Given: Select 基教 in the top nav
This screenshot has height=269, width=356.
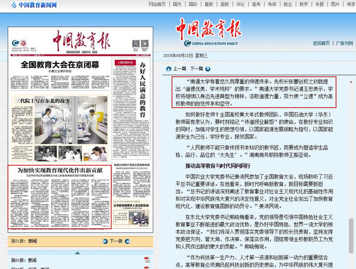Looking at the screenshot, I should (x=209, y=4).
